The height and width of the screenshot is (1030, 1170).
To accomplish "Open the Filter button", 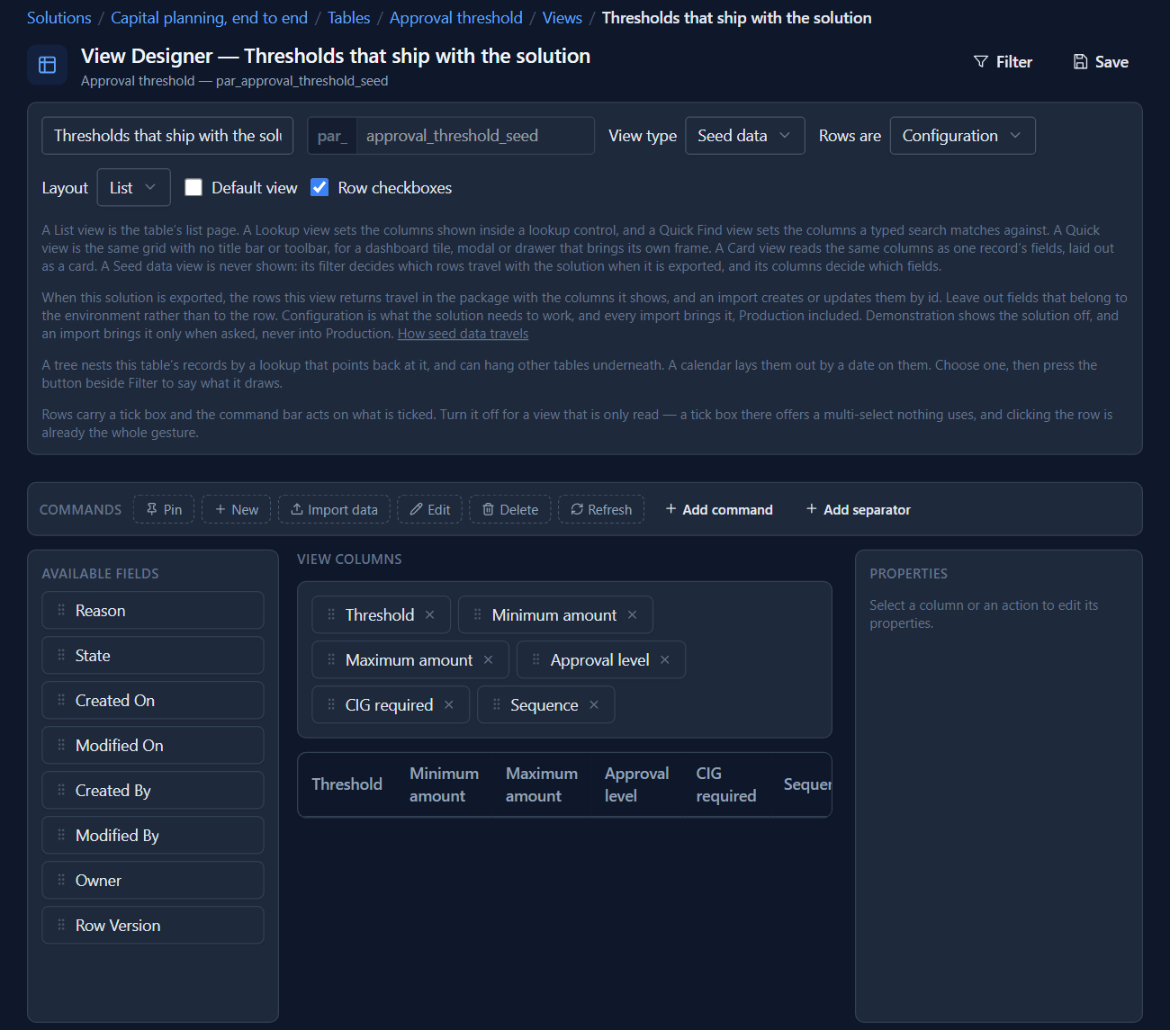I will (x=1003, y=62).
